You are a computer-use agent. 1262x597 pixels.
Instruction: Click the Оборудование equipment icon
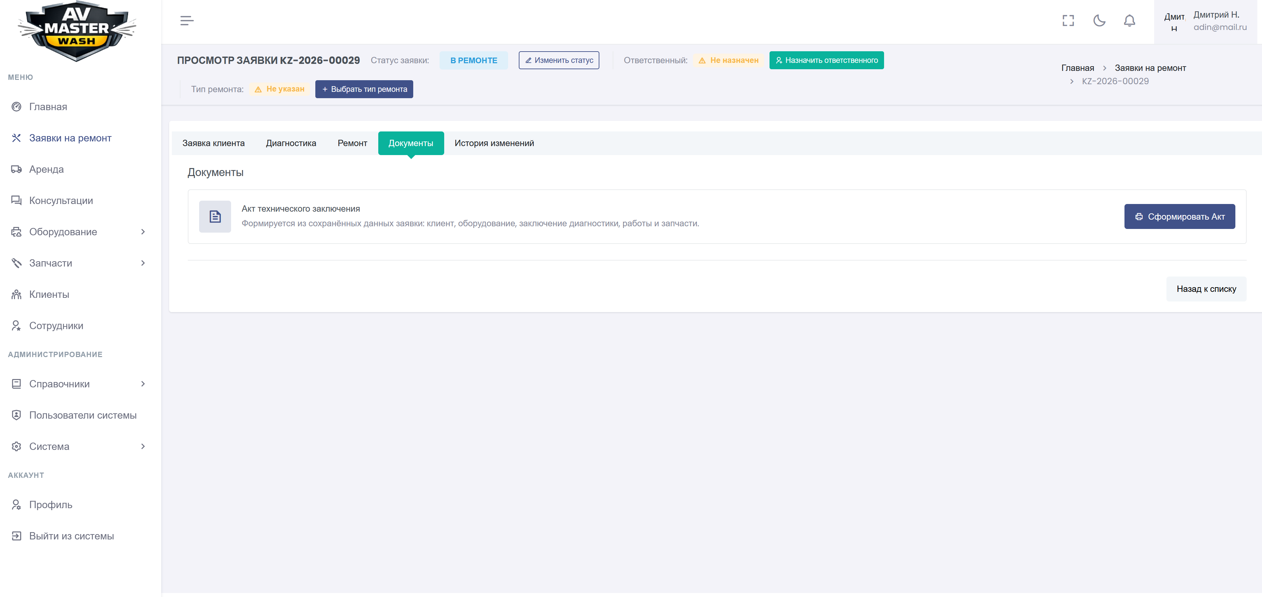point(16,232)
